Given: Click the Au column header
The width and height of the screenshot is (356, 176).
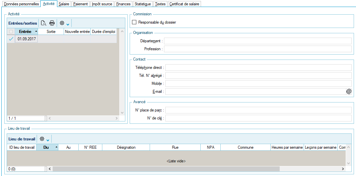Looking at the screenshot, I should point(68,147).
